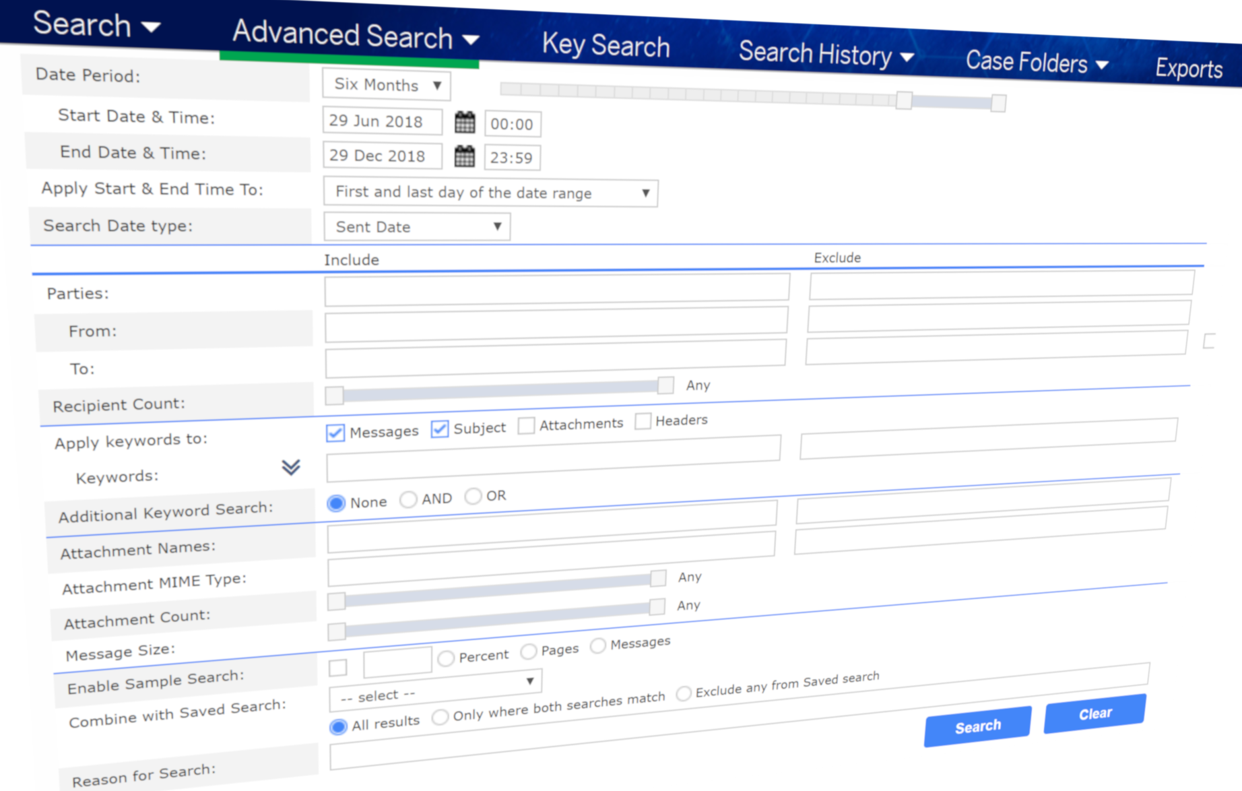
Task: Select Only where both searches match
Action: [440, 716]
